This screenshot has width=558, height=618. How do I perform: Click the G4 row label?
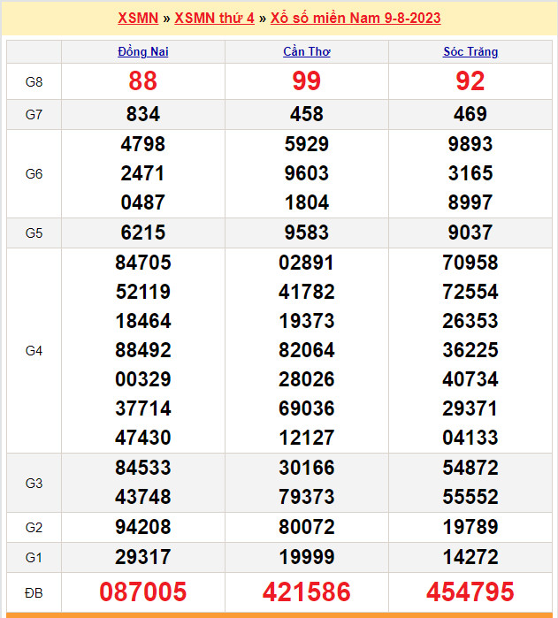point(34,350)
